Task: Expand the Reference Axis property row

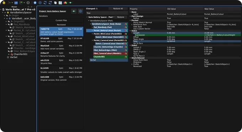Action: (x=132, y=25)
